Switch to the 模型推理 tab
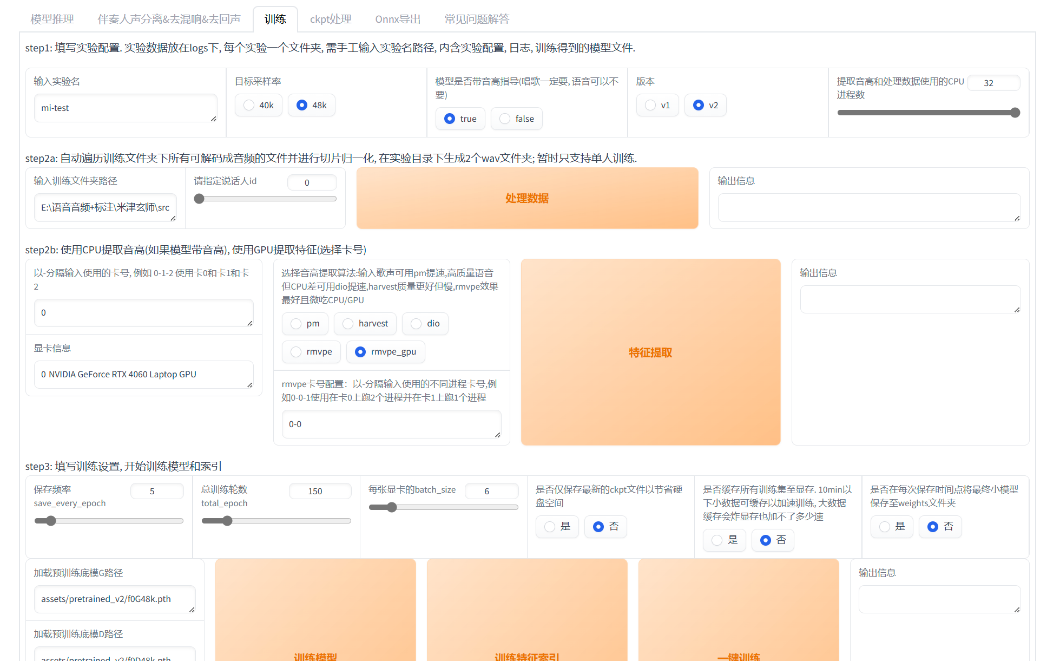This screenshot has width=1060, height=661. click(52, 19)
